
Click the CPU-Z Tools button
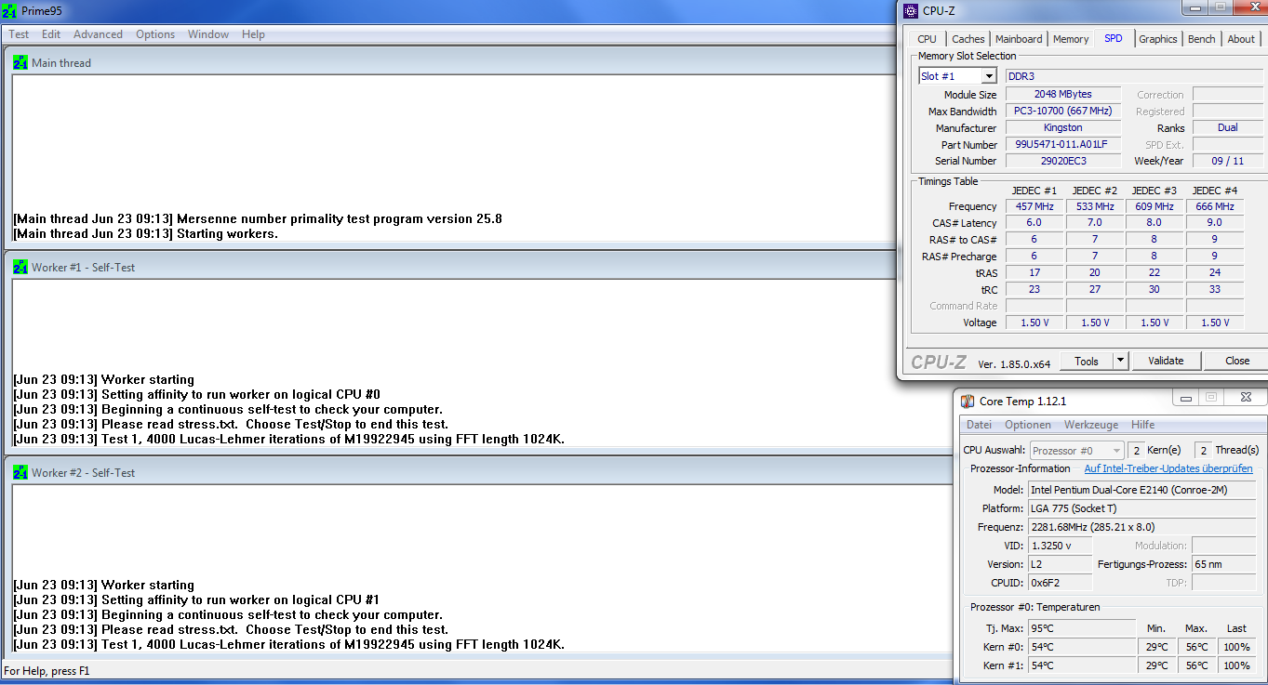tap(1087, 361)
